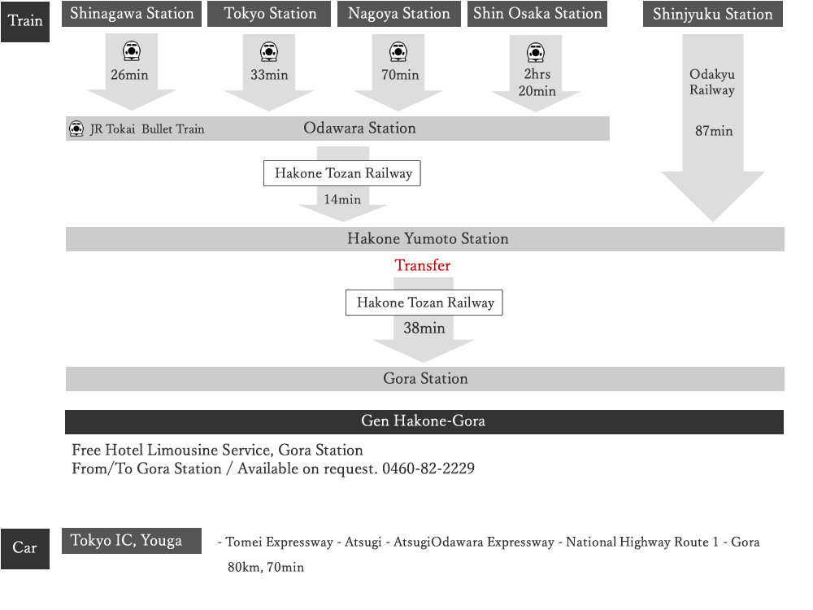Click the Tokyo IC, Youga label
The width and height of the screenshot is (813, 610).
tap(132, 541)
